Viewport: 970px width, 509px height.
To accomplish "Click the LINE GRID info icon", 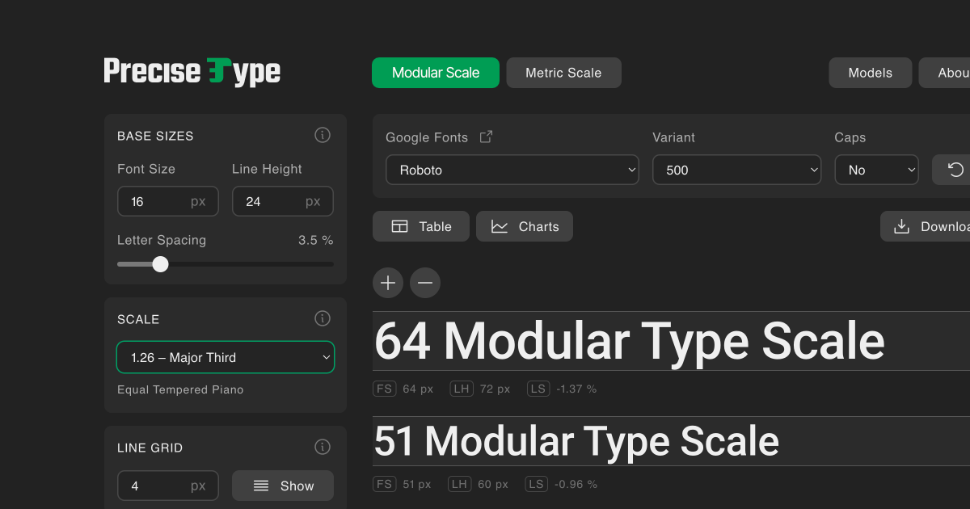I will 323,447.
